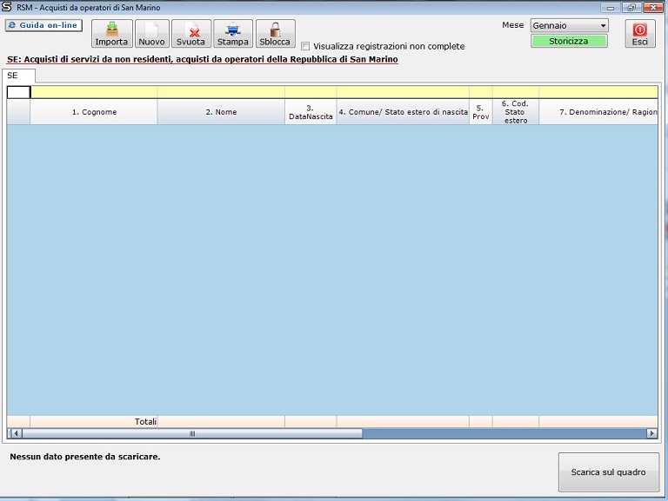668x501 pixels.
Task: Click the white filter cell at grid corner
Action: tap(18, 92)
